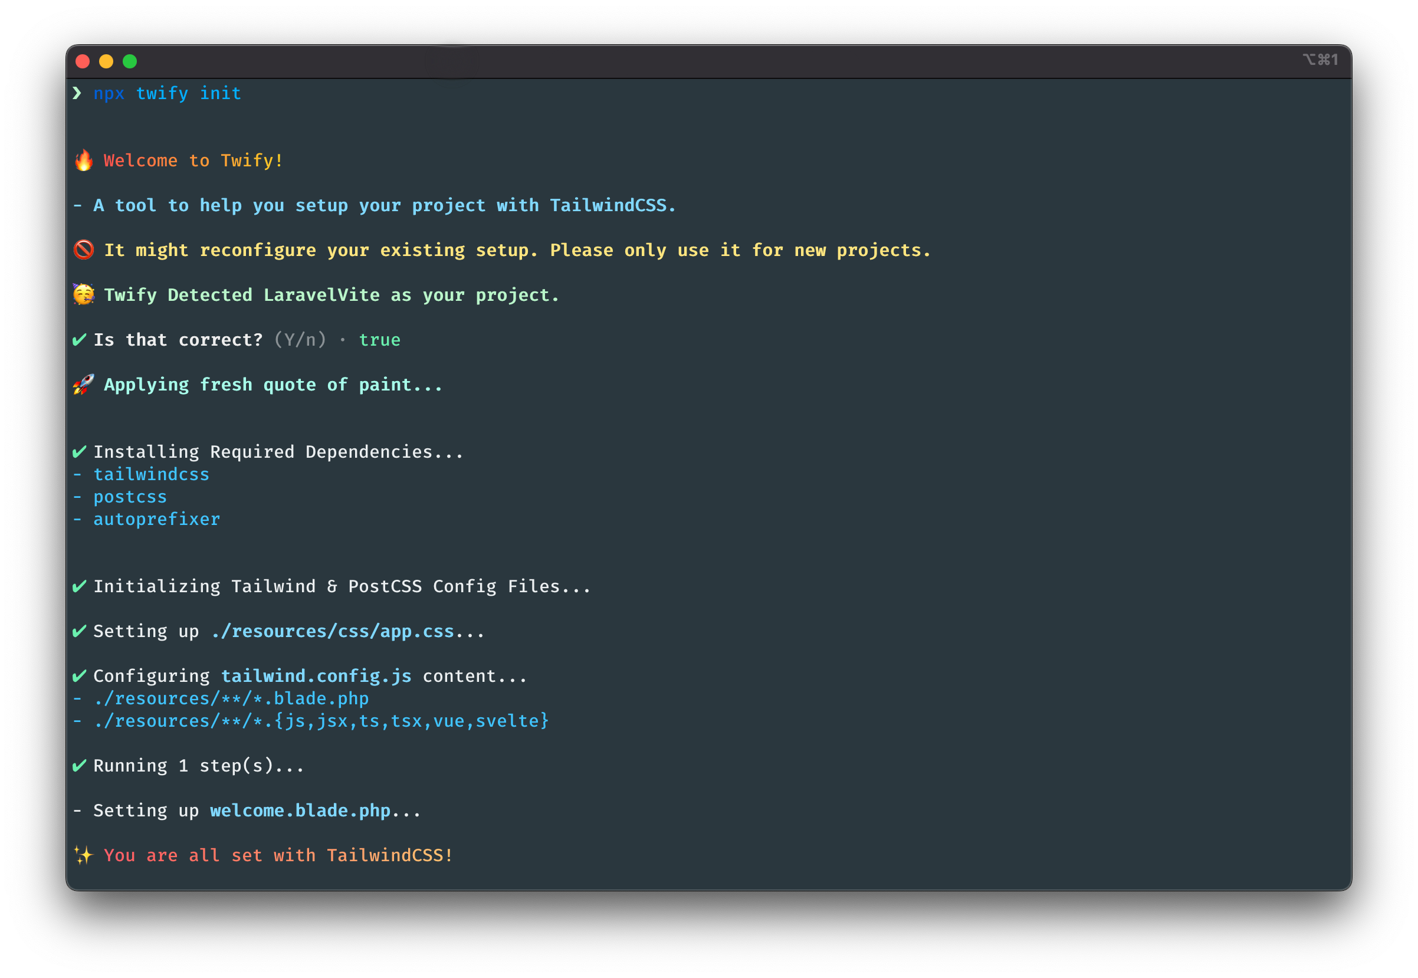
Task: Click the green zoom window button
Action: (130, 61)
